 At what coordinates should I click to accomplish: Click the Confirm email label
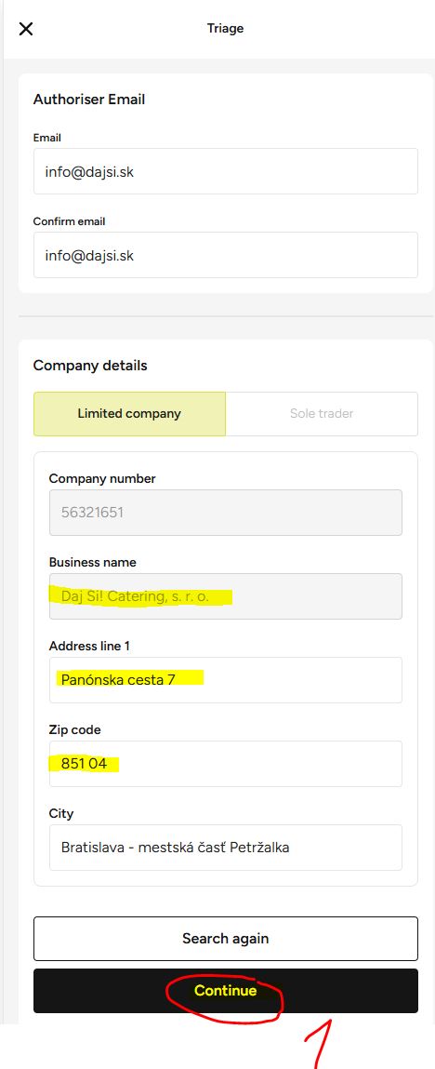pyautogui.click(x=70, y=221)
